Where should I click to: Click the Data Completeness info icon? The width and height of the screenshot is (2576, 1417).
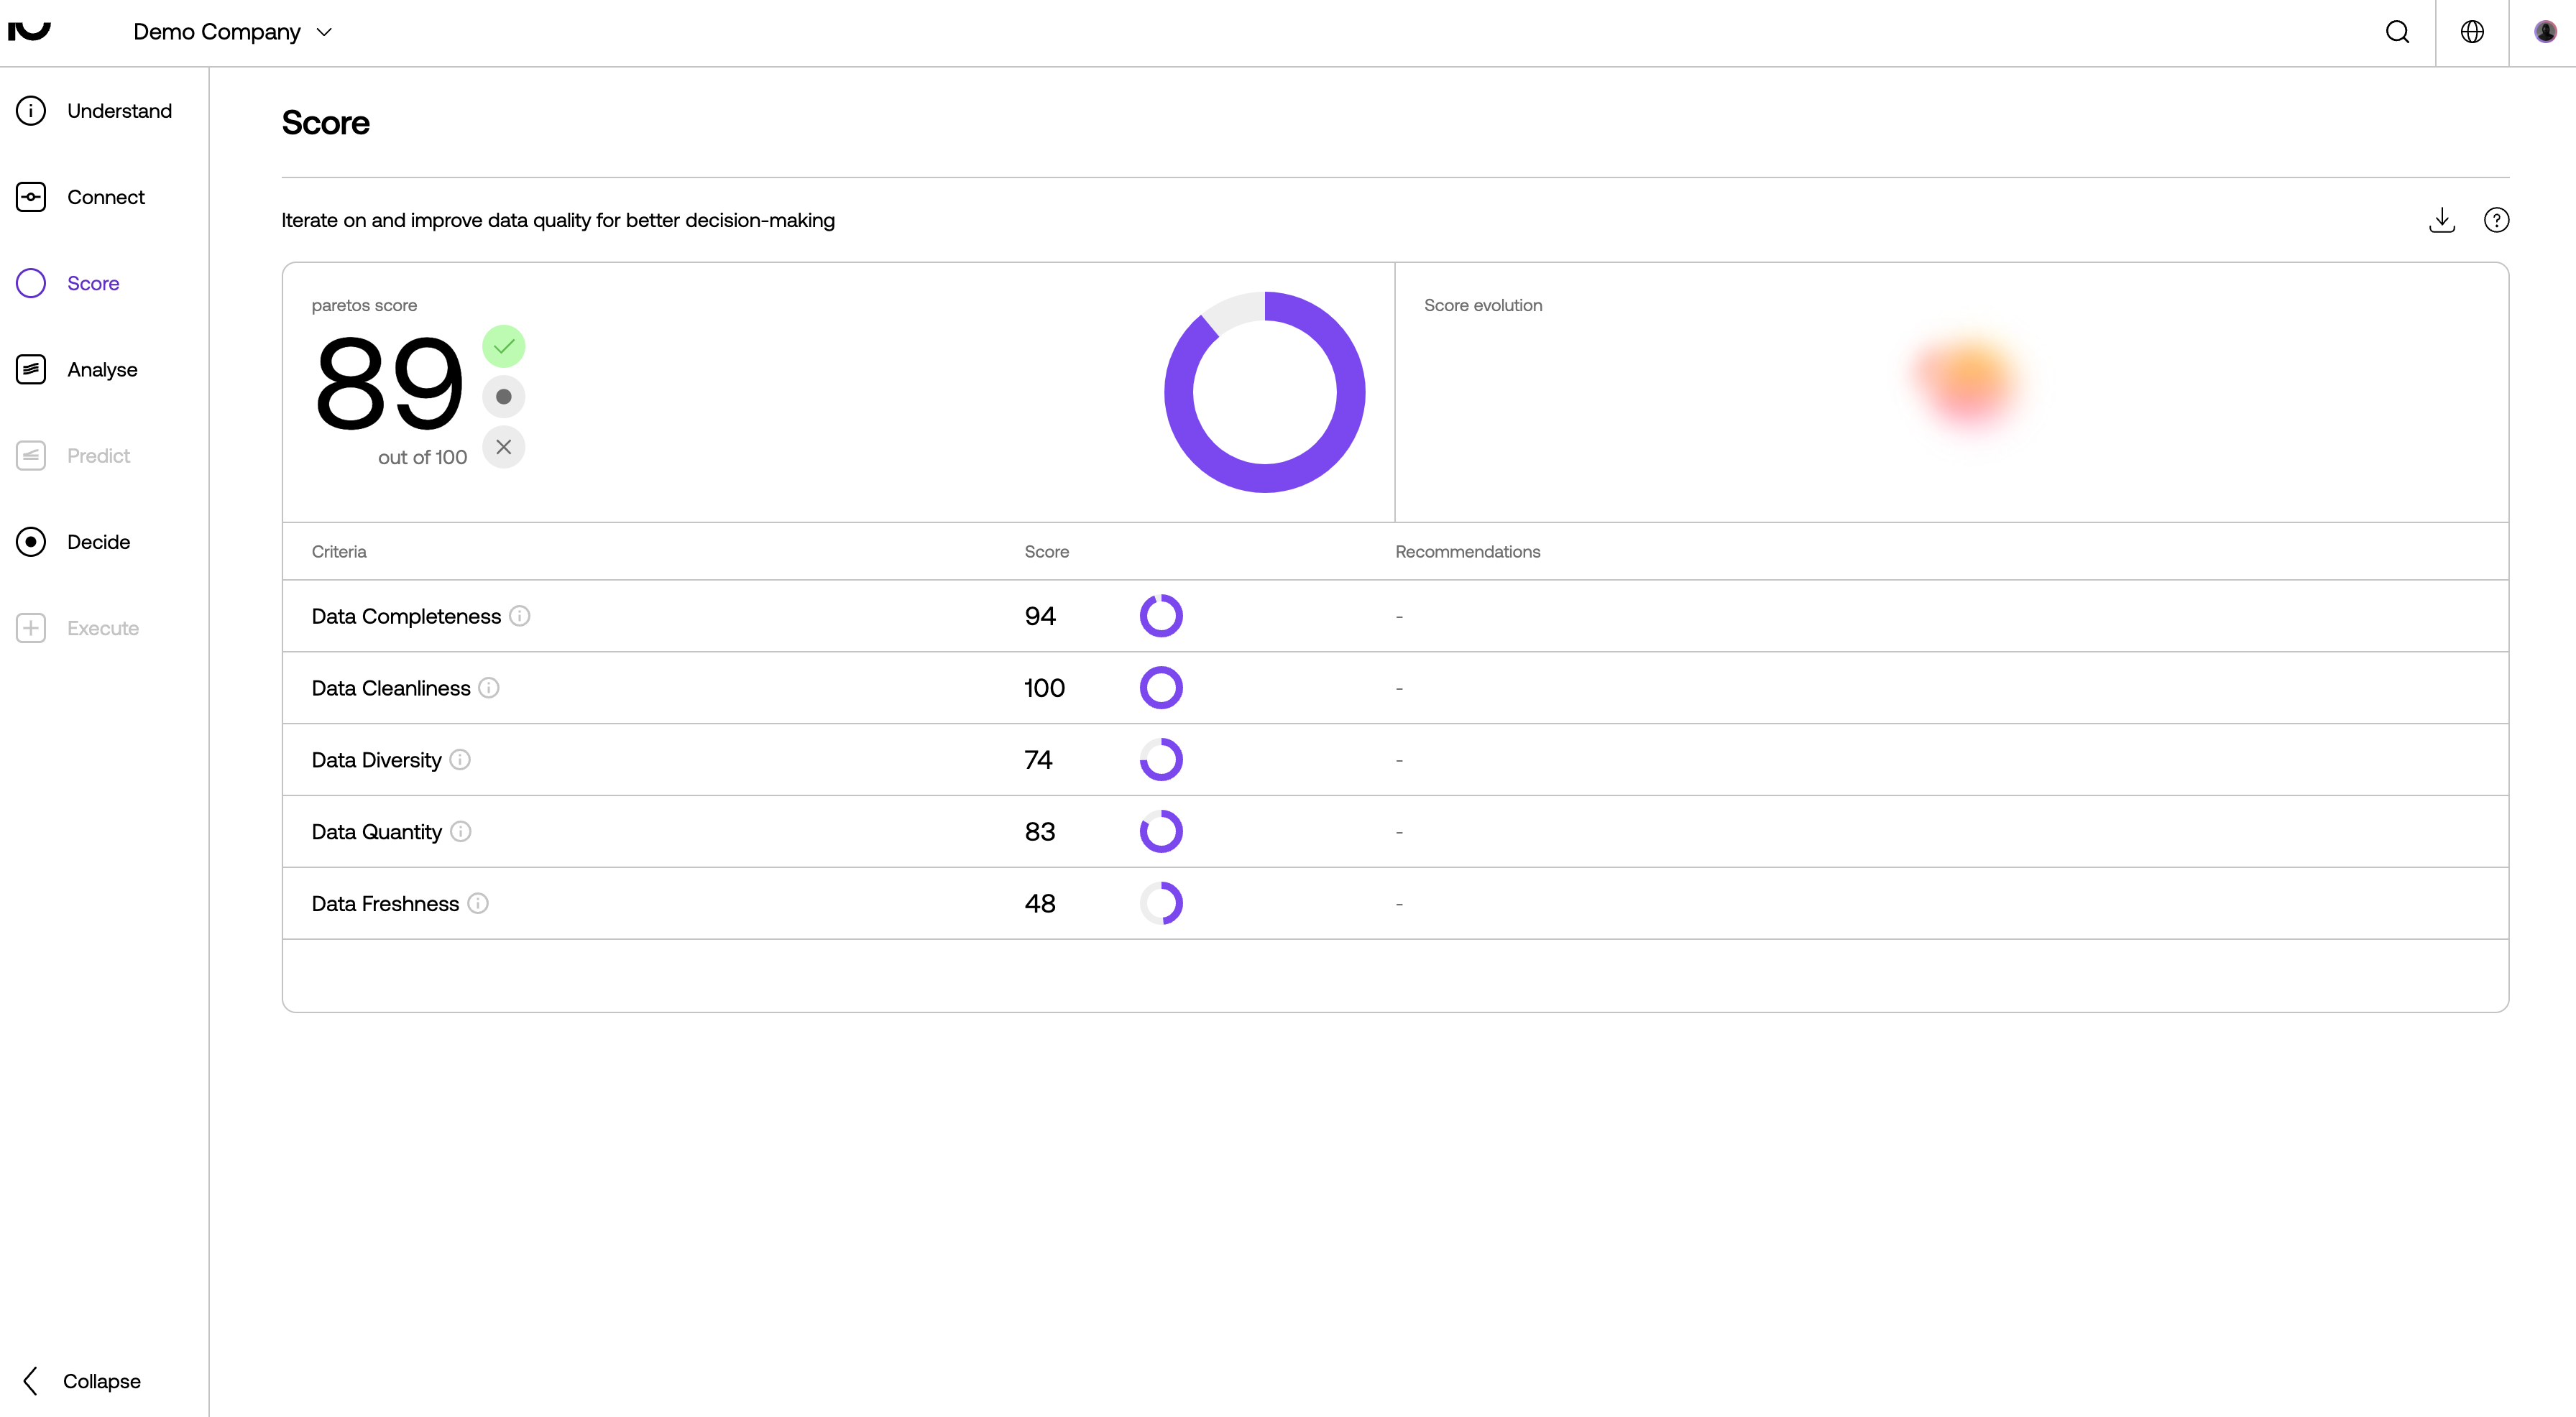pyautogui.click(x=519, y=616)
